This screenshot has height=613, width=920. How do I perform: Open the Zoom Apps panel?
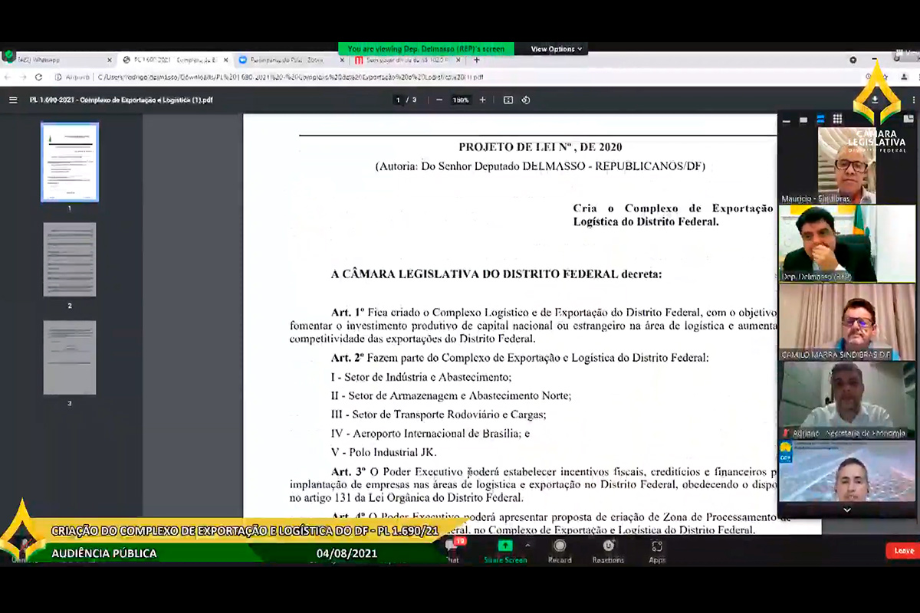657,549
